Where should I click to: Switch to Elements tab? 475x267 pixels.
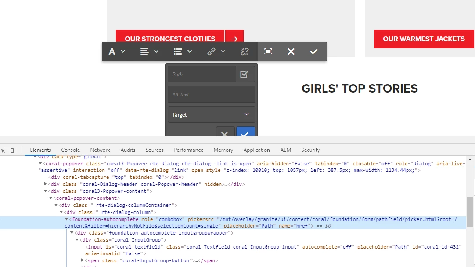pyautogui.click(x=40, y=150)
